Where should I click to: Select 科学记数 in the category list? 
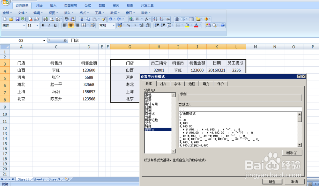pos(151,120)
